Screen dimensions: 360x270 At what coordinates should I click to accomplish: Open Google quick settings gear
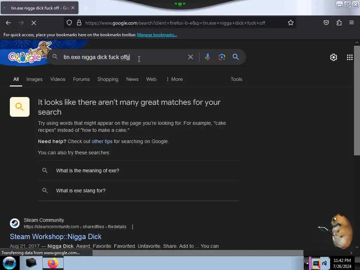tap(333, 57)
